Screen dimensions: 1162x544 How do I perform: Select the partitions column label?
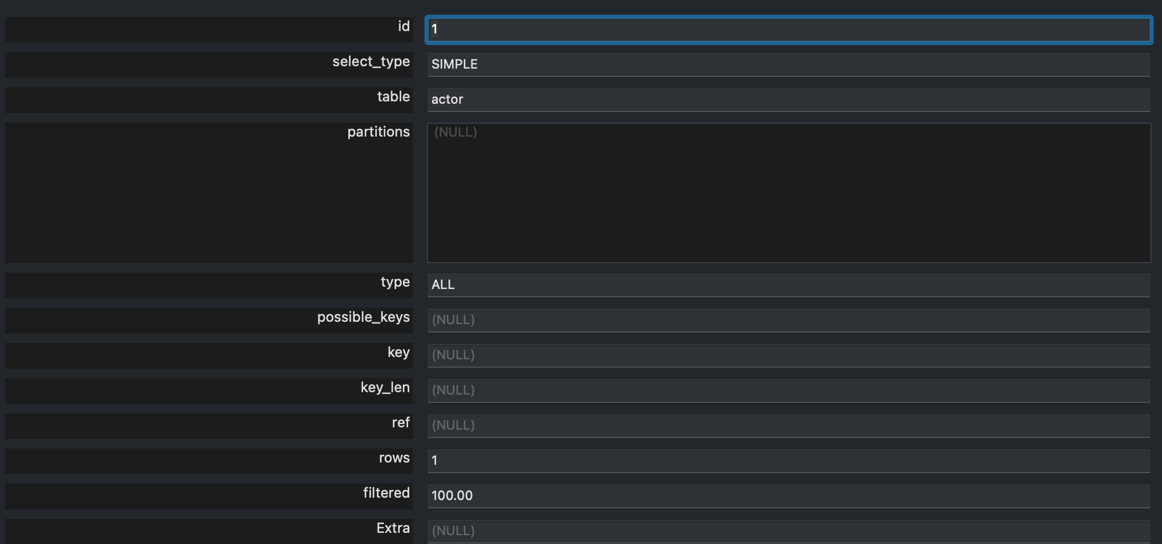[x=378, y=132]
